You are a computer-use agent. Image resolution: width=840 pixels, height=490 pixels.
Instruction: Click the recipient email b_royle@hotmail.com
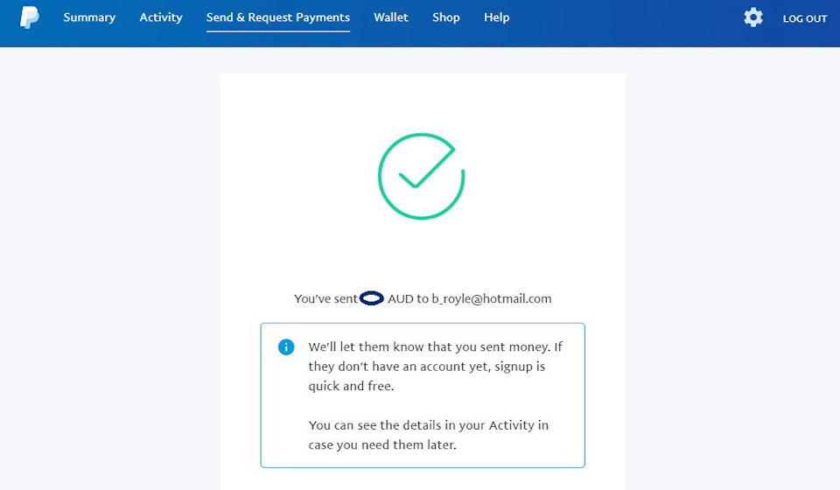click(491, 298)
